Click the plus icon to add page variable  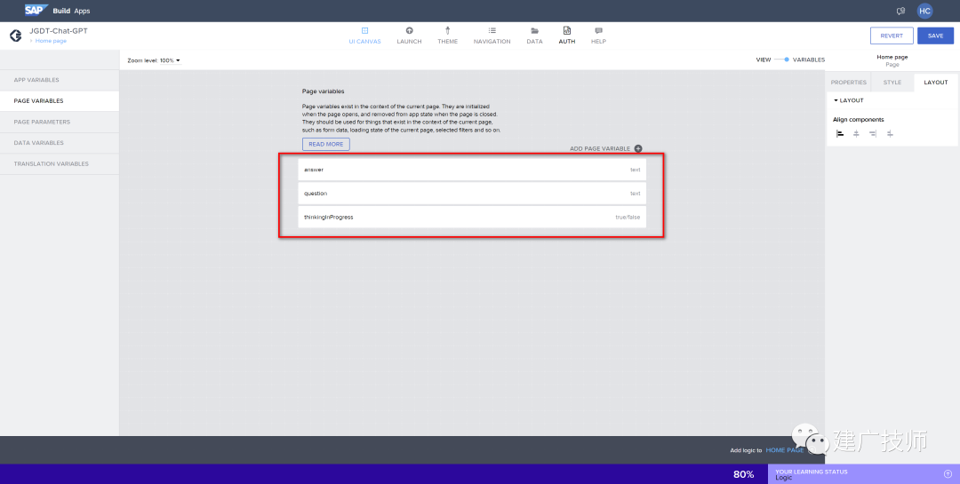click(x=638, y=148)
